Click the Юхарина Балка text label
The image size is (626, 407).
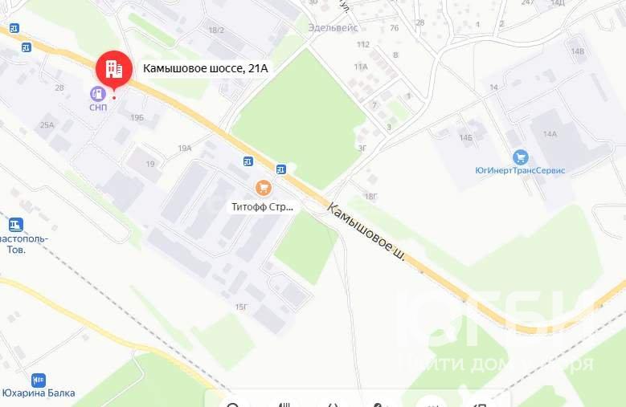tap(39, 393)
